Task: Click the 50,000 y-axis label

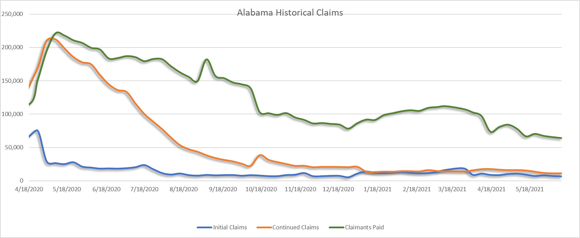Action: coord(14,147)
